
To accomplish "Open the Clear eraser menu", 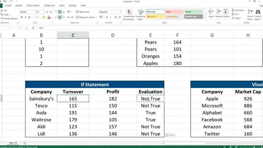I will (x=237, y=18).
